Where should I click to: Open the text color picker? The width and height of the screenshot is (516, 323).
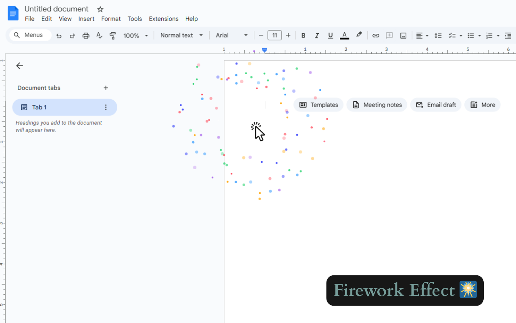click(344, 36)
